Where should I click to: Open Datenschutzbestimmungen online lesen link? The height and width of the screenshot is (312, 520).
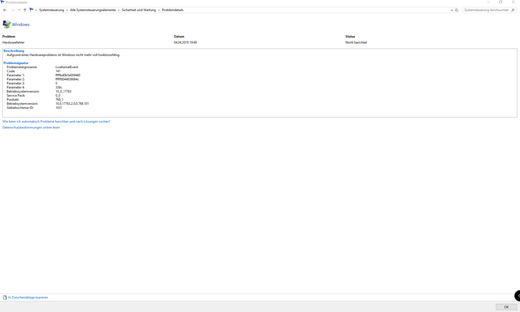pyautogui.click(x=31, y=127)
